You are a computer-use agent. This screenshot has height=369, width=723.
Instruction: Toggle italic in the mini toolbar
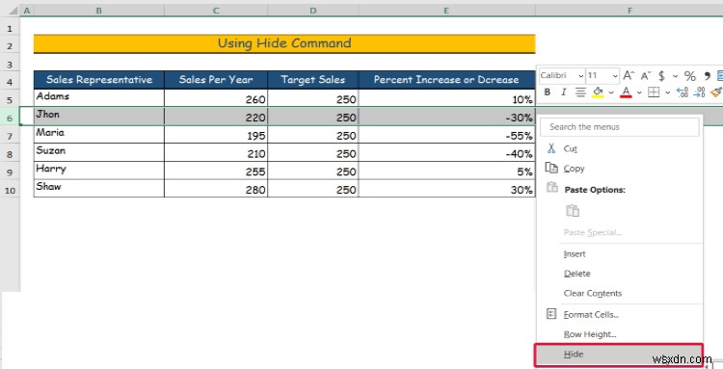coord(563,92)
